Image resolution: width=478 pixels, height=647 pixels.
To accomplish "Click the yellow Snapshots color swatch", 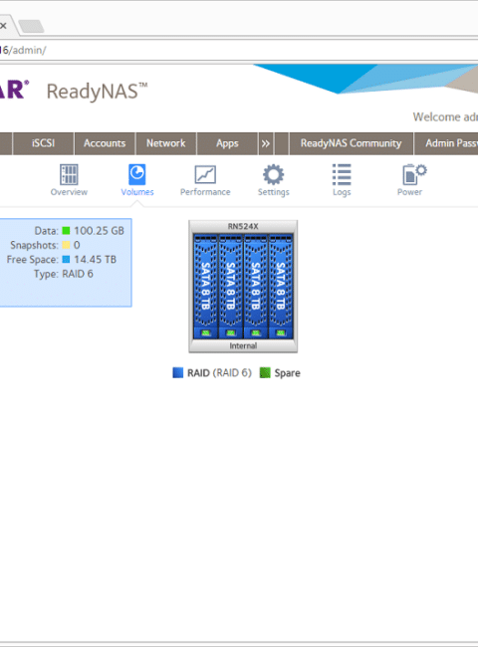I will 66,245.
